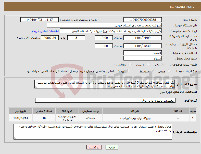The image size is (201, 154).
Task: Select the جزیی purchase type radio
Action: [x=169, y=71]
